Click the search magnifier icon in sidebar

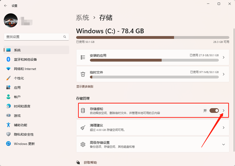pyautogui.click(x=65, y=37)
